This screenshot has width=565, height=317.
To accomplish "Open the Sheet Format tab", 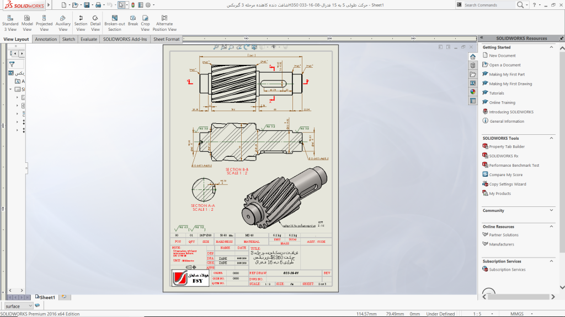I will [x=166, y=39].
